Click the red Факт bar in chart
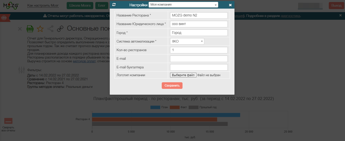345x141 pixels. (x=155, y=119)
